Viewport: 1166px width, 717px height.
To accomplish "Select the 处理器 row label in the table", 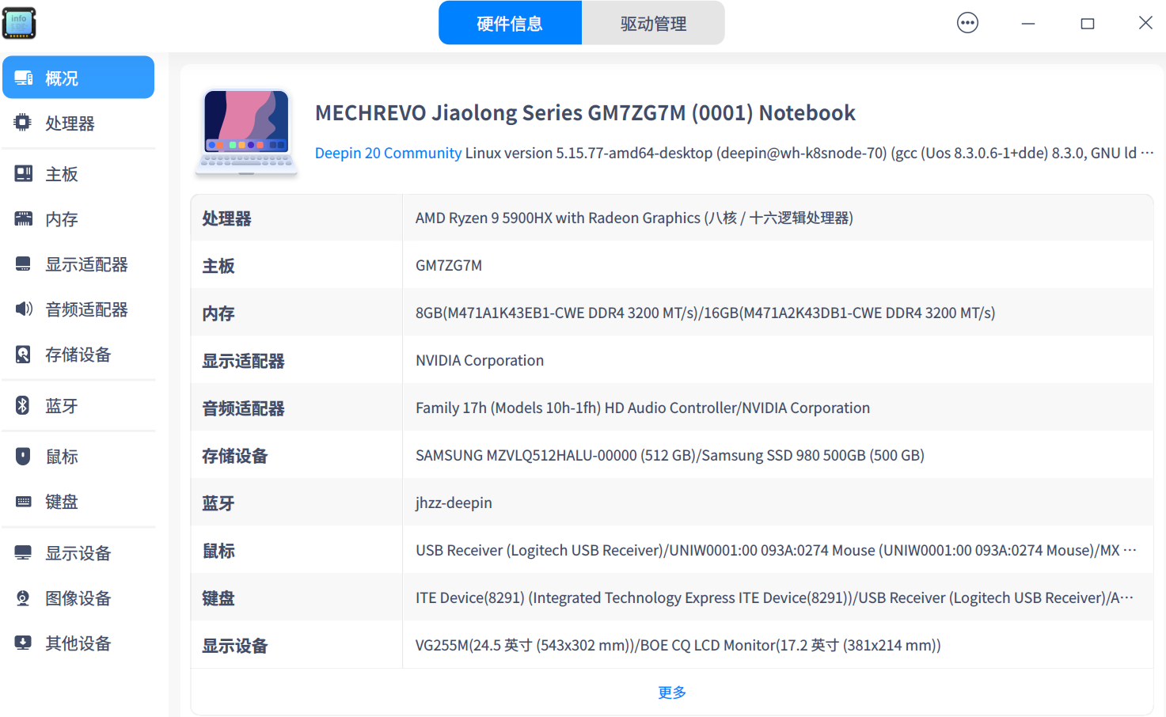I will pos(226,218).
